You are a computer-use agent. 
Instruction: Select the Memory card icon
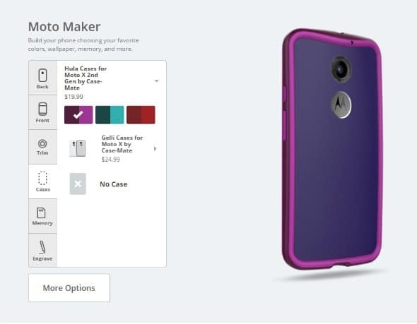point(41,212)
